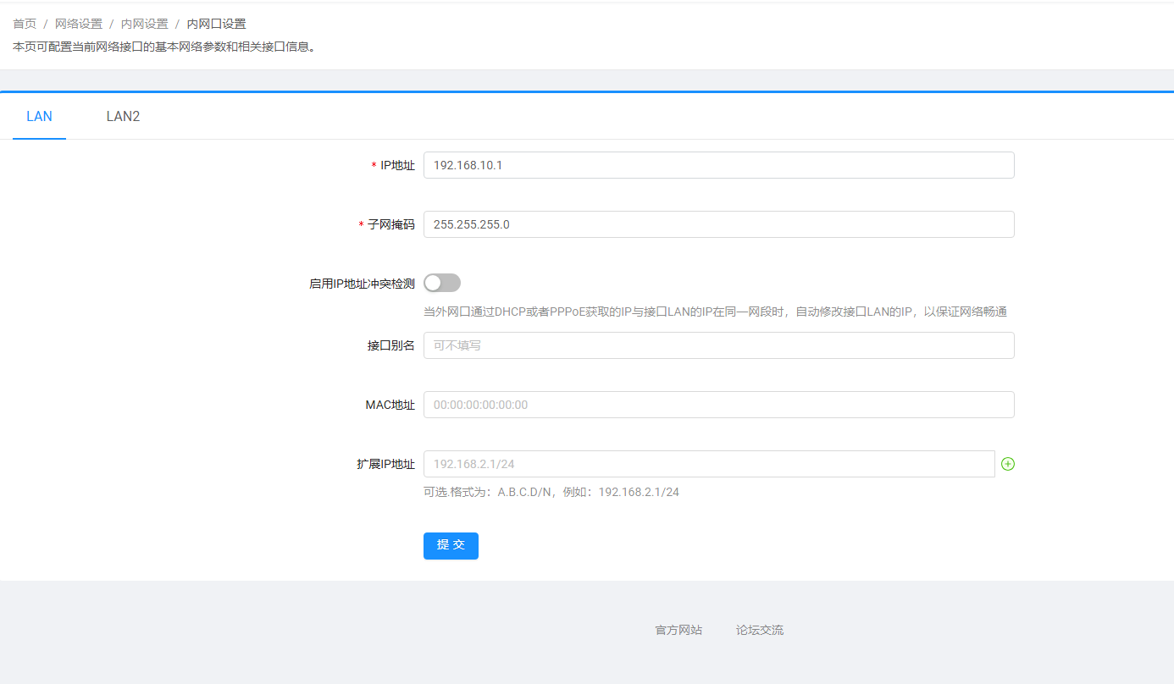Click 网络设置 in the breadcrumb

click(79, 24)
